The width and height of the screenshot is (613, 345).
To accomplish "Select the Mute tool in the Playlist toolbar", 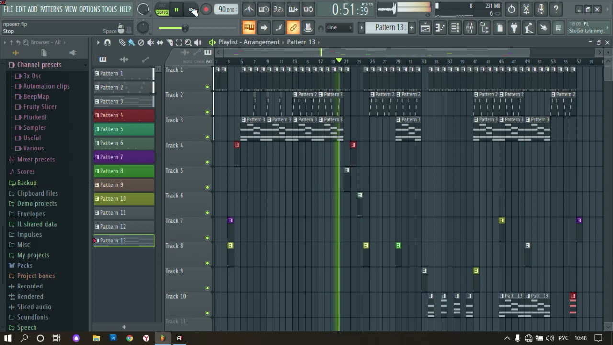I will coord(150,42).
